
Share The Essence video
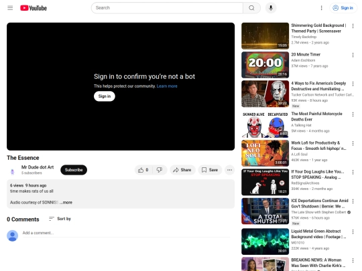click(x=182, y=170)
